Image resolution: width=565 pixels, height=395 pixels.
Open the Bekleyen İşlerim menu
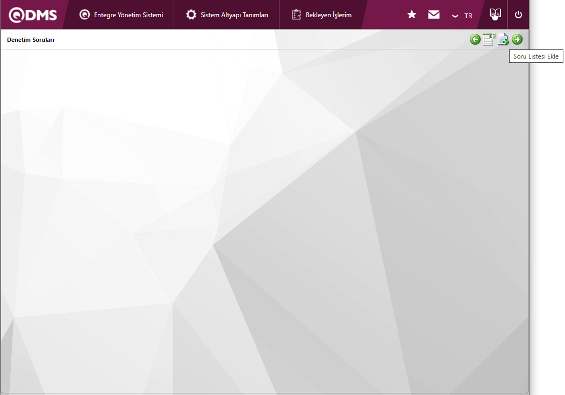coord(321,15)
